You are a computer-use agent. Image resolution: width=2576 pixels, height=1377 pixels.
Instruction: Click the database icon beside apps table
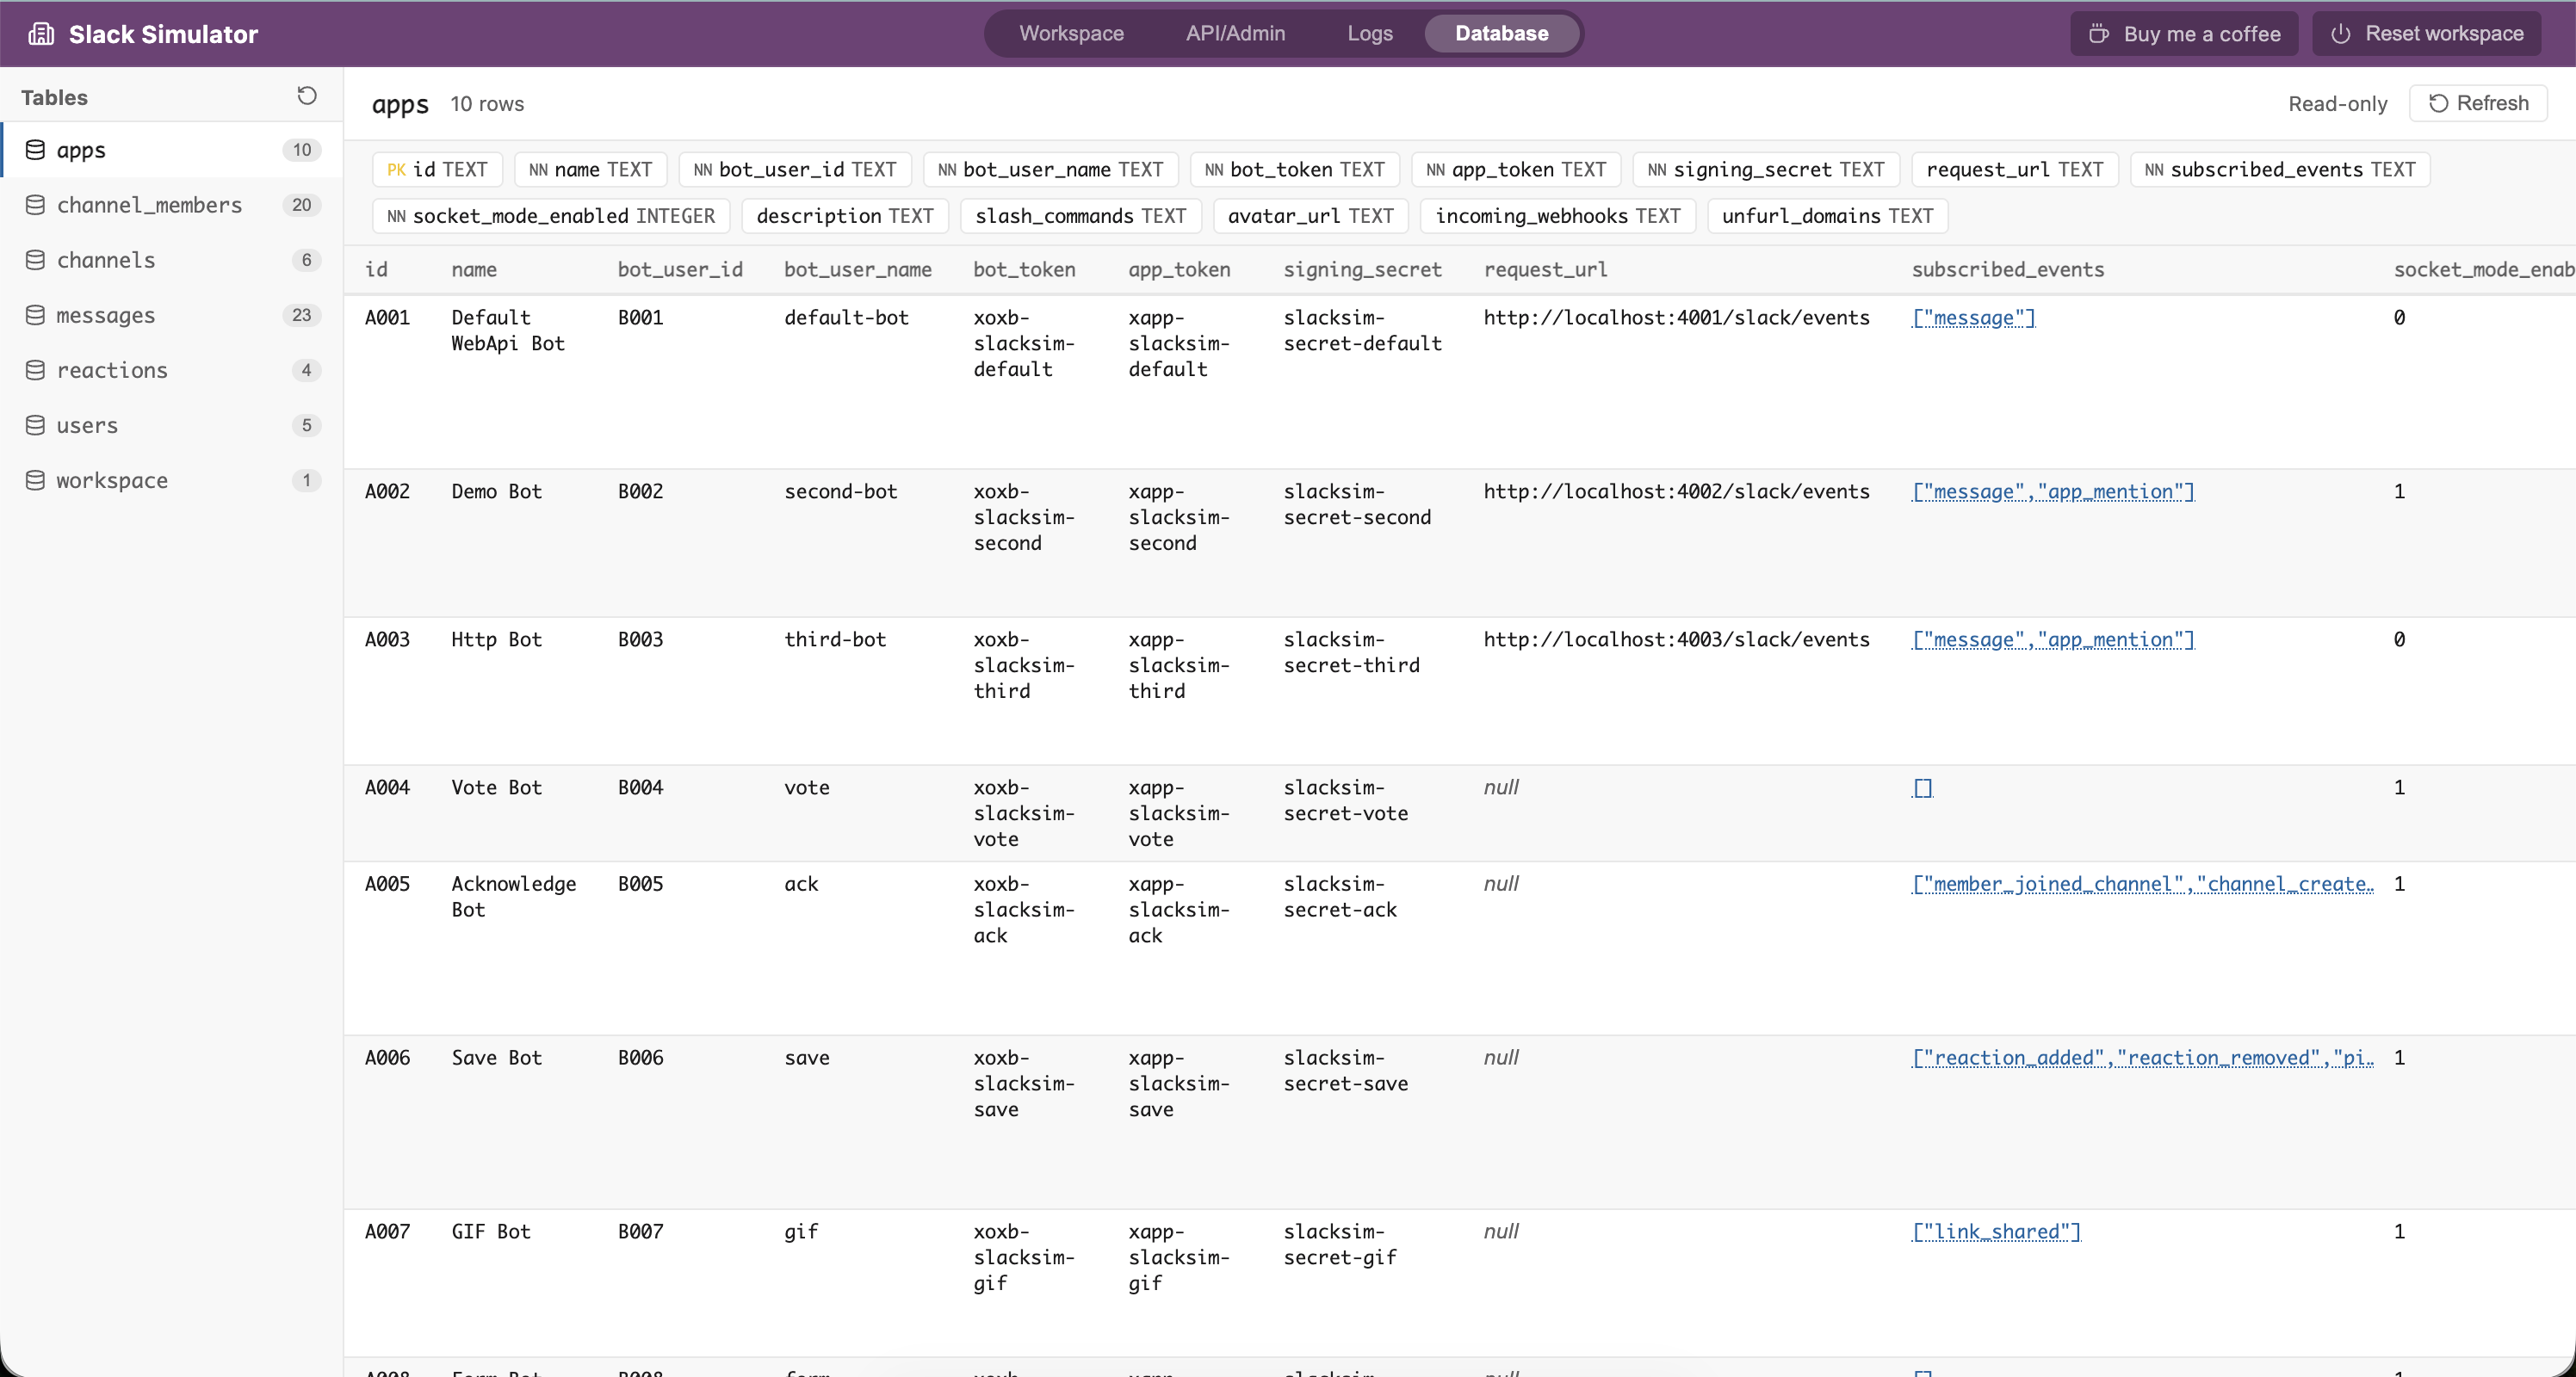pyautogui.click(x=35, y=150)
